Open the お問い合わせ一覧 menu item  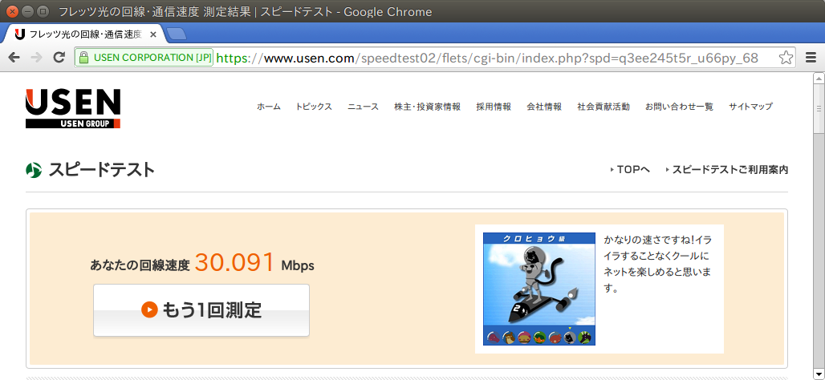(x=679, y=107)
